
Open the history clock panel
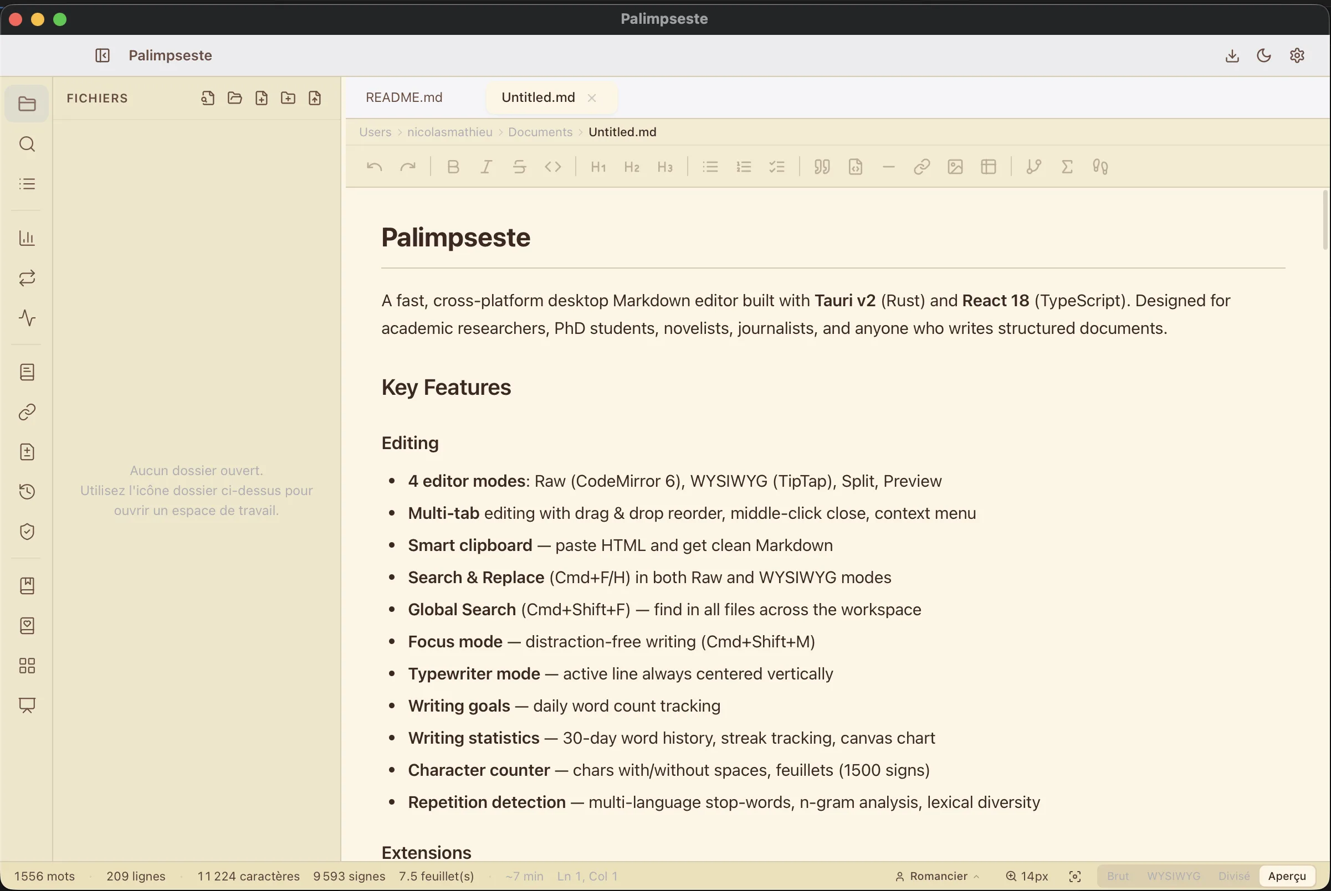pos(27,492)
